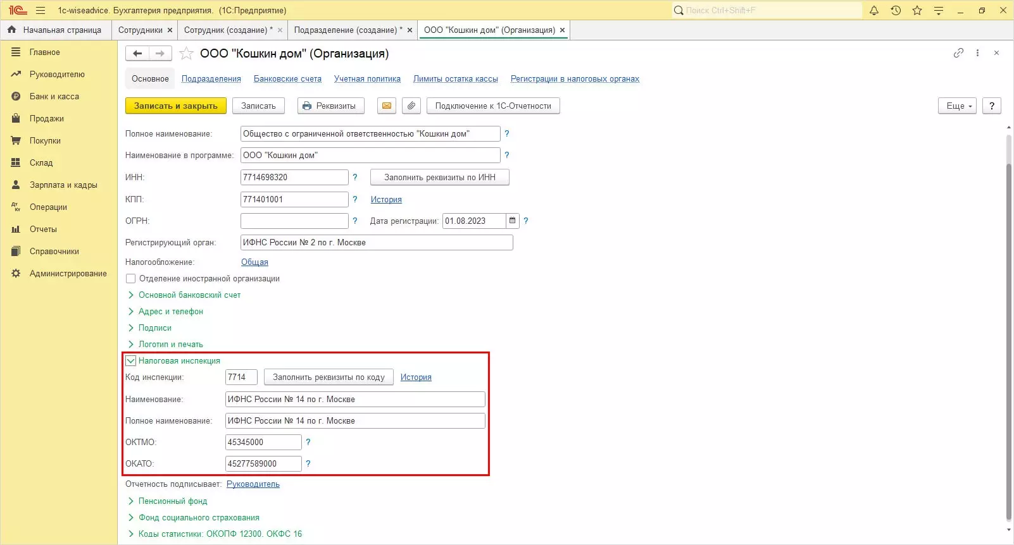
Task: Open Операции section in sidebar
Action: pos(48,207)
